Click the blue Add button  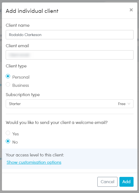[126, 182]
